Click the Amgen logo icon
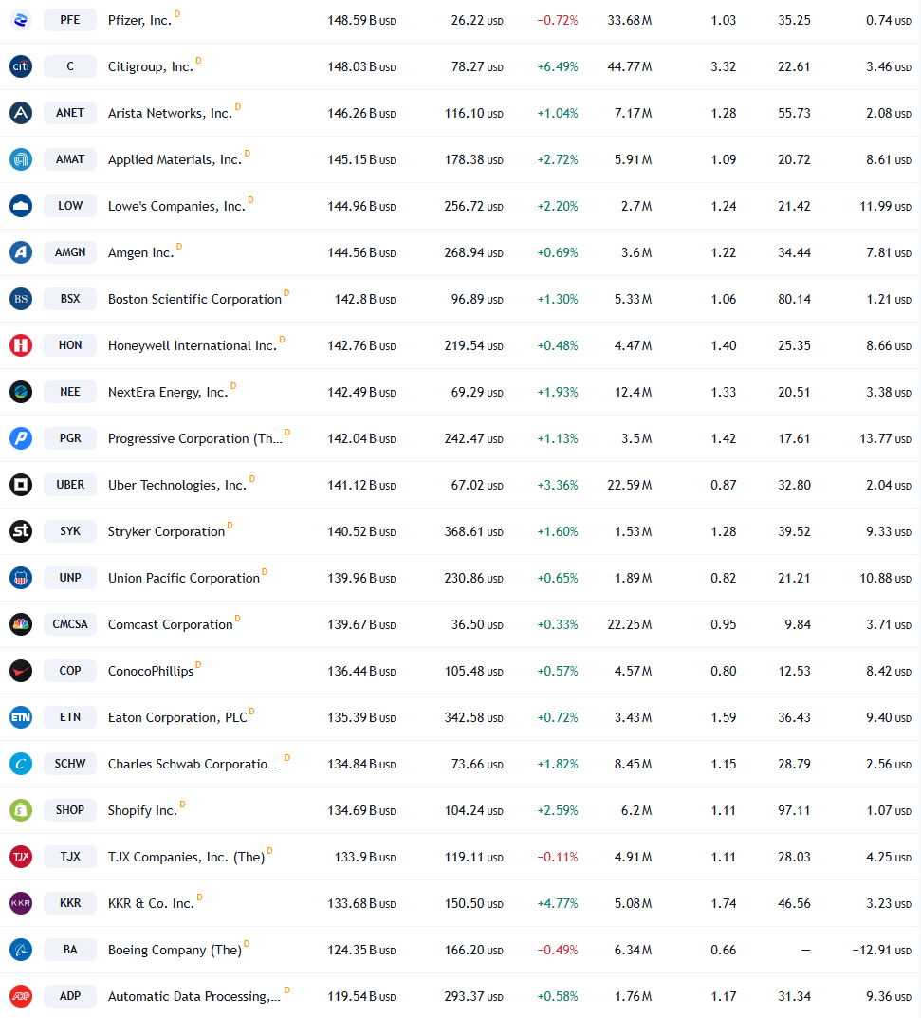Screen dimensions: 921x1018 click(21, 252)
